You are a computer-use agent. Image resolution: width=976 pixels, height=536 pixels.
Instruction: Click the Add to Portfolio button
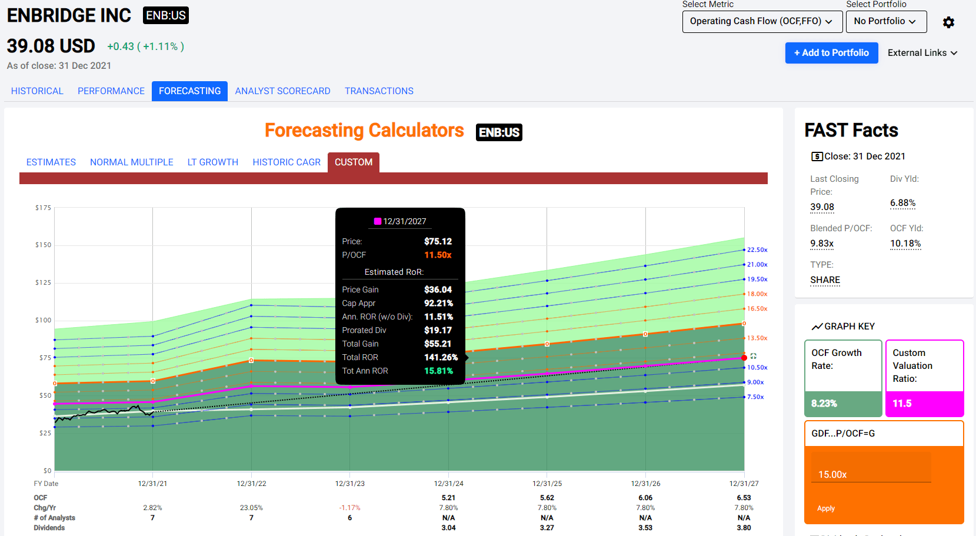(831, 53)
